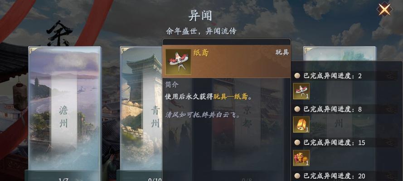Click the 0/10 progress counter under 青州

155,179
